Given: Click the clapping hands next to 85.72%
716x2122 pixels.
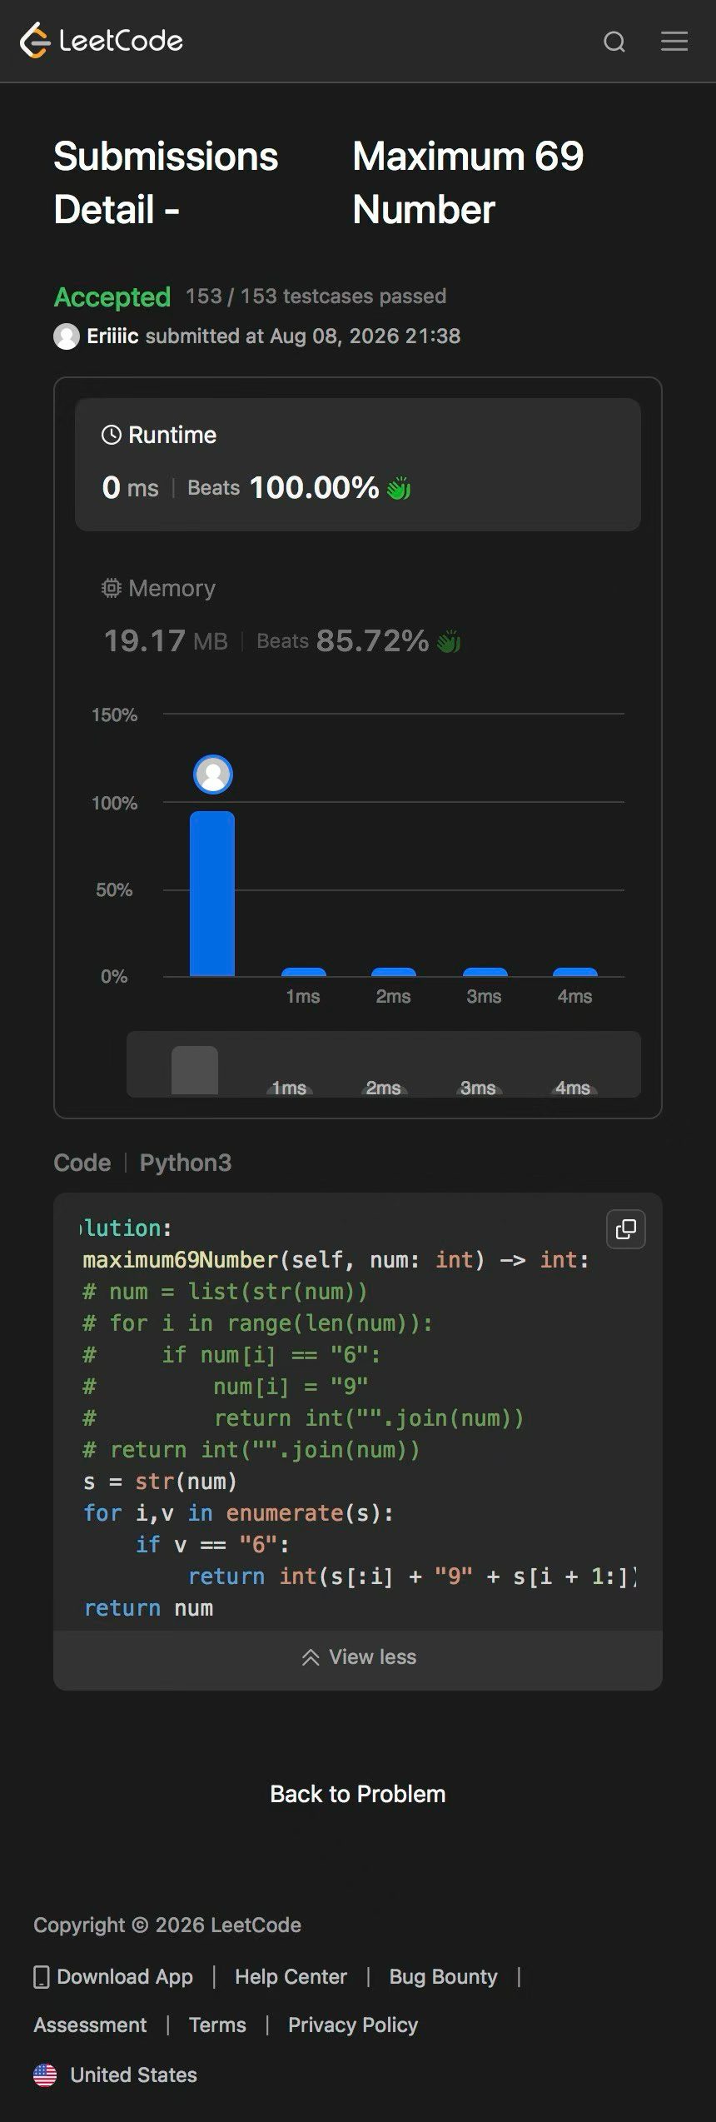Looking at the screenshot, I should pyautogui.click(x=449, y=641).
